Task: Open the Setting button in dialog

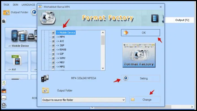Action: click(141, 78)
